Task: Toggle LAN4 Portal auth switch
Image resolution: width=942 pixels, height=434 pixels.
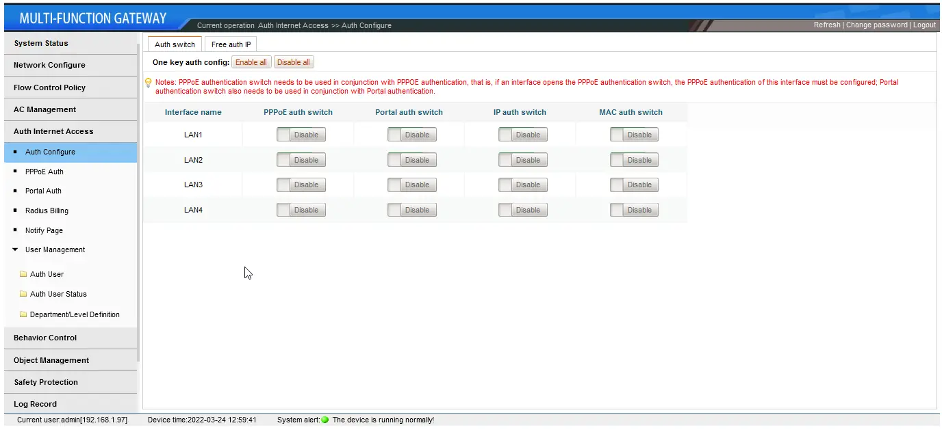Action: pos(412,210)
